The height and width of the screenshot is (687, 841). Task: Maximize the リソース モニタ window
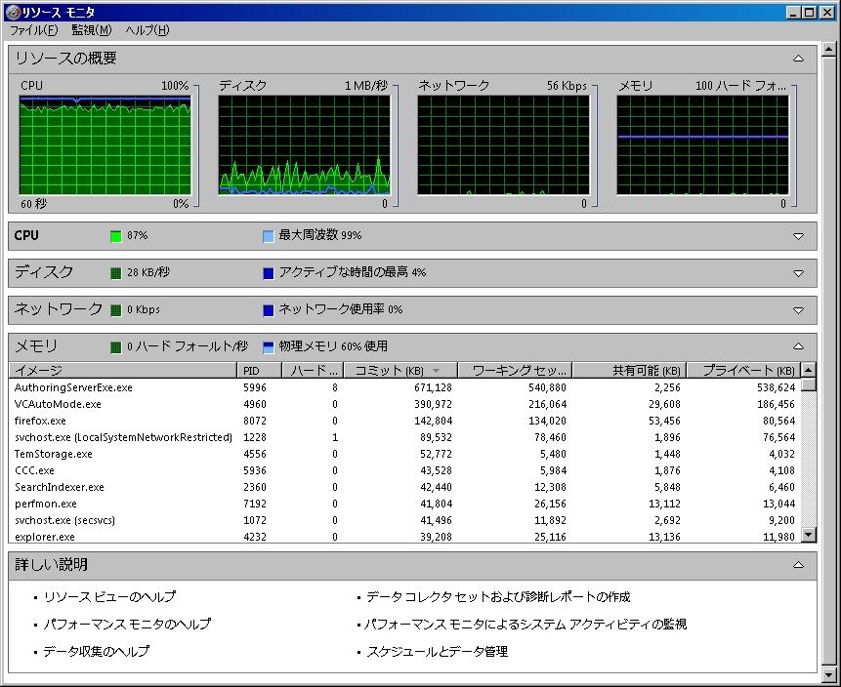click(x=810, y=12)
